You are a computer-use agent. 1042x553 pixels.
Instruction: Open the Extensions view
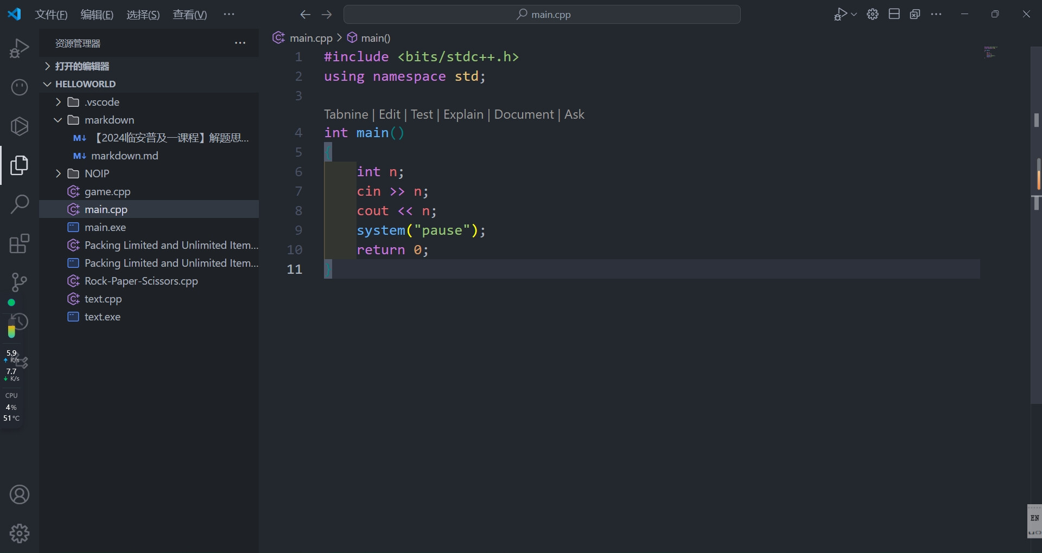[20, 243]
